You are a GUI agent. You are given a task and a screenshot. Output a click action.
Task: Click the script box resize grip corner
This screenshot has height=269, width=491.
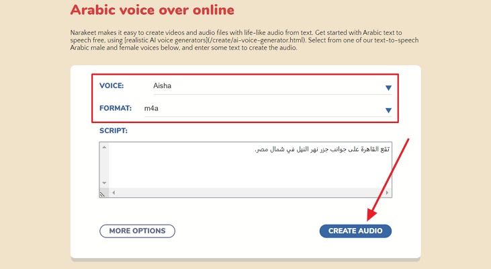pyautogui.click(x=103, y=193)
